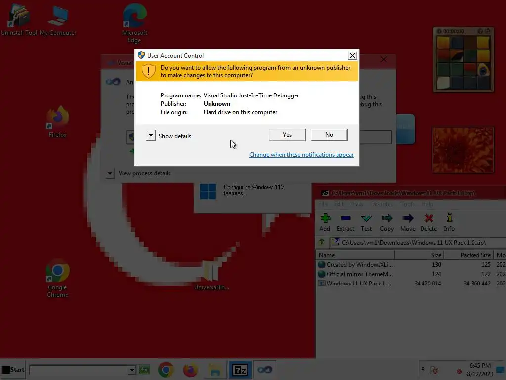
Task: Click the Uninstall Tool desktop icon
Action: 19,20
